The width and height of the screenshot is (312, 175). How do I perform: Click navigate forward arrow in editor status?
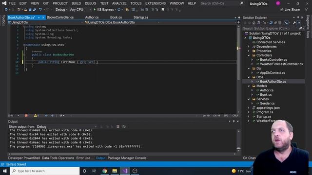pyautogui.click(x=52, y=116)
